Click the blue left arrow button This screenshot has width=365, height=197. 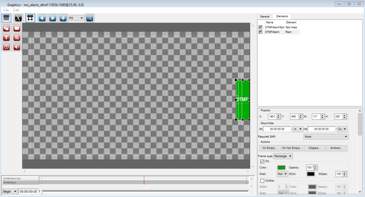[42, 18]
